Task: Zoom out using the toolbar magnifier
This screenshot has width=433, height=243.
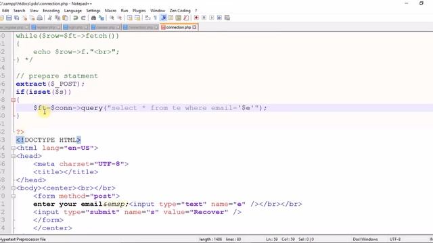Action: pyautogui.click(x=119, y=18)
